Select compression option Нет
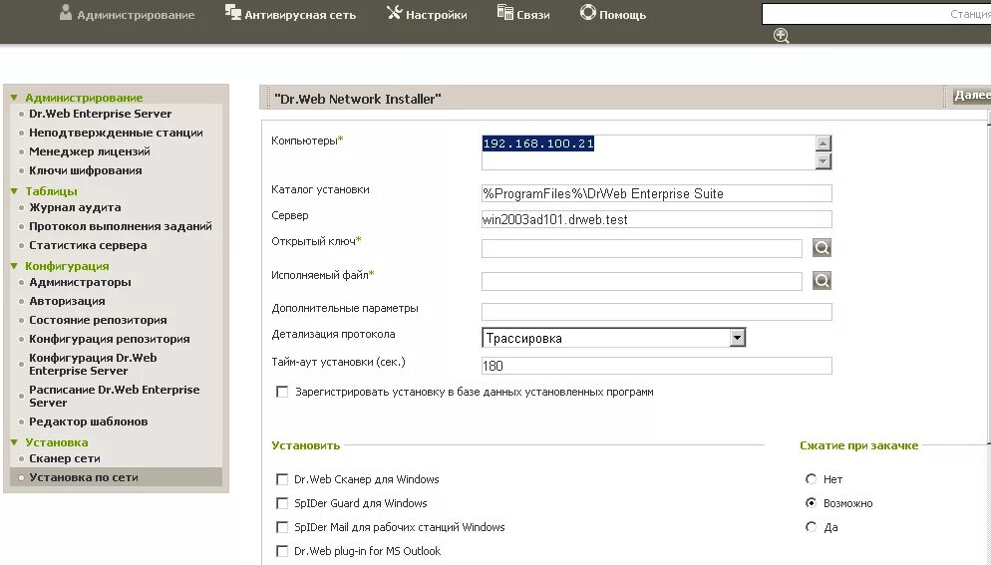The image size is (991, 565). [811, 479]
